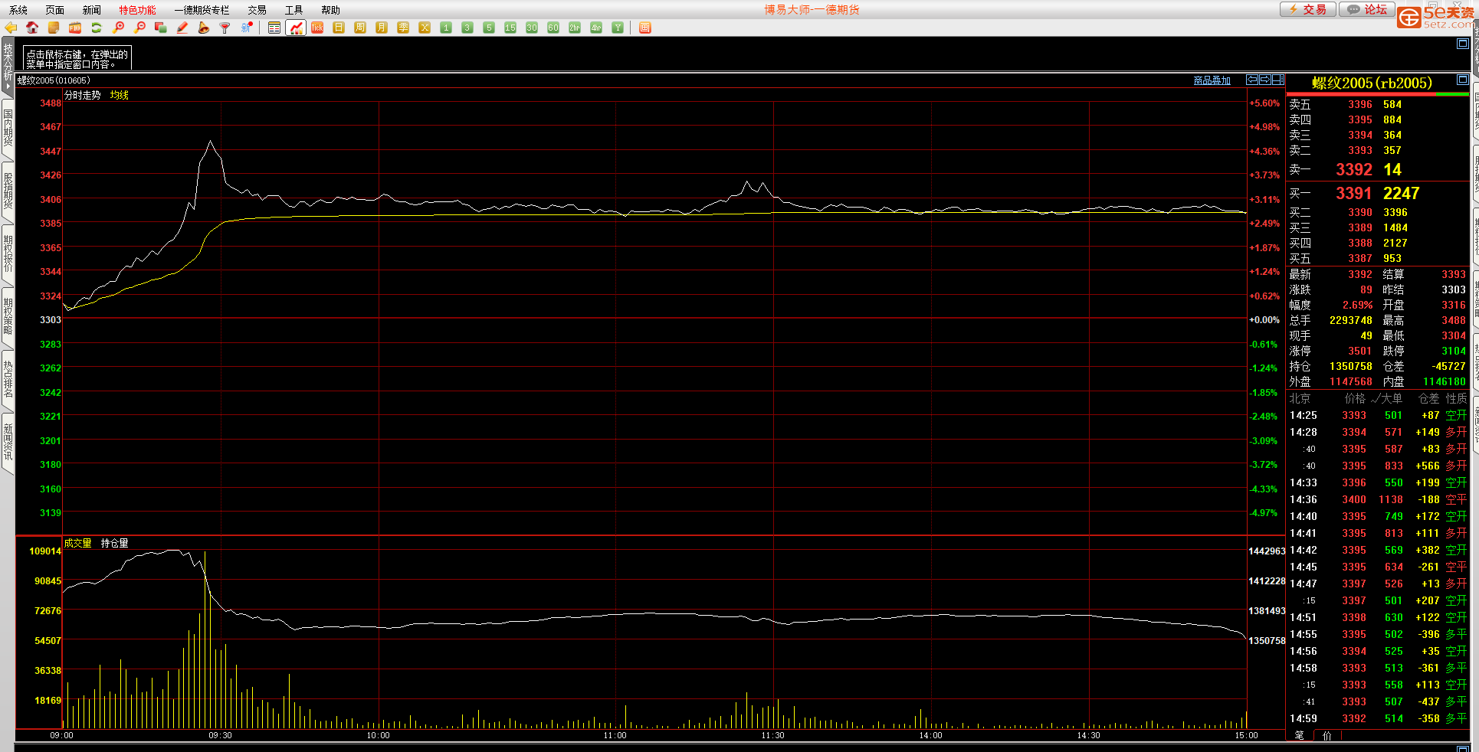
Task: Select the Tick chart icon
Action: pos(317,28)
